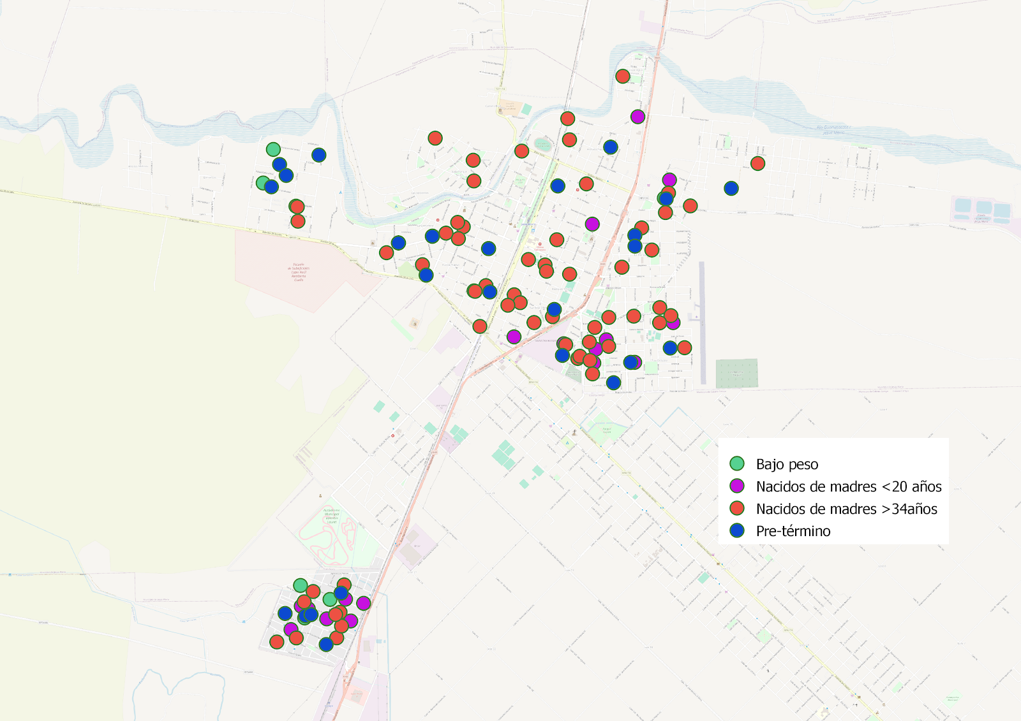Click the easternmost blue Pre-término marker
The image size is (1021, 721).
(731, 188)
